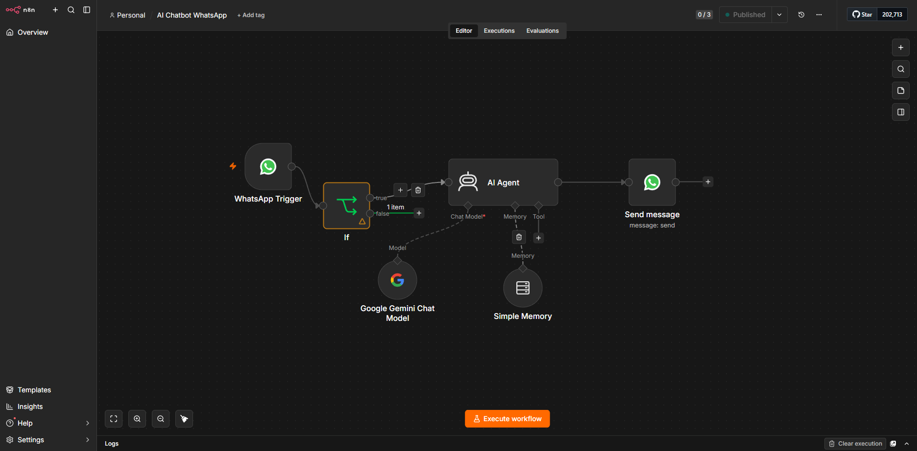The width and height of the screenshot is (917, 451).
Task: Click the 202,713 star count
Action: 892,15
